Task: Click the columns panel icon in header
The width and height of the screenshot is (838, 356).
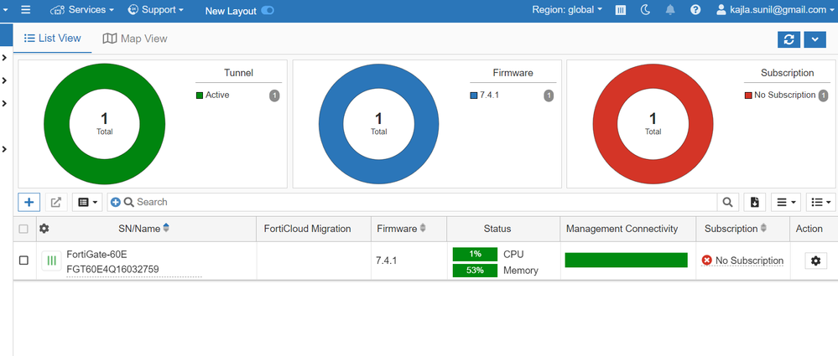Action: [621, 10]
